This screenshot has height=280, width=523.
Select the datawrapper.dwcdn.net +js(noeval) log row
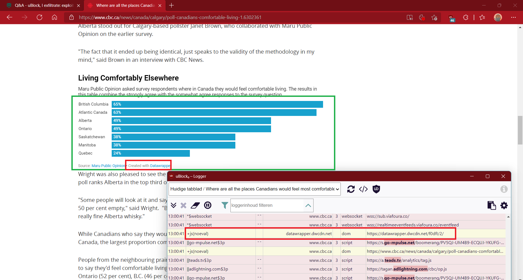336,234
